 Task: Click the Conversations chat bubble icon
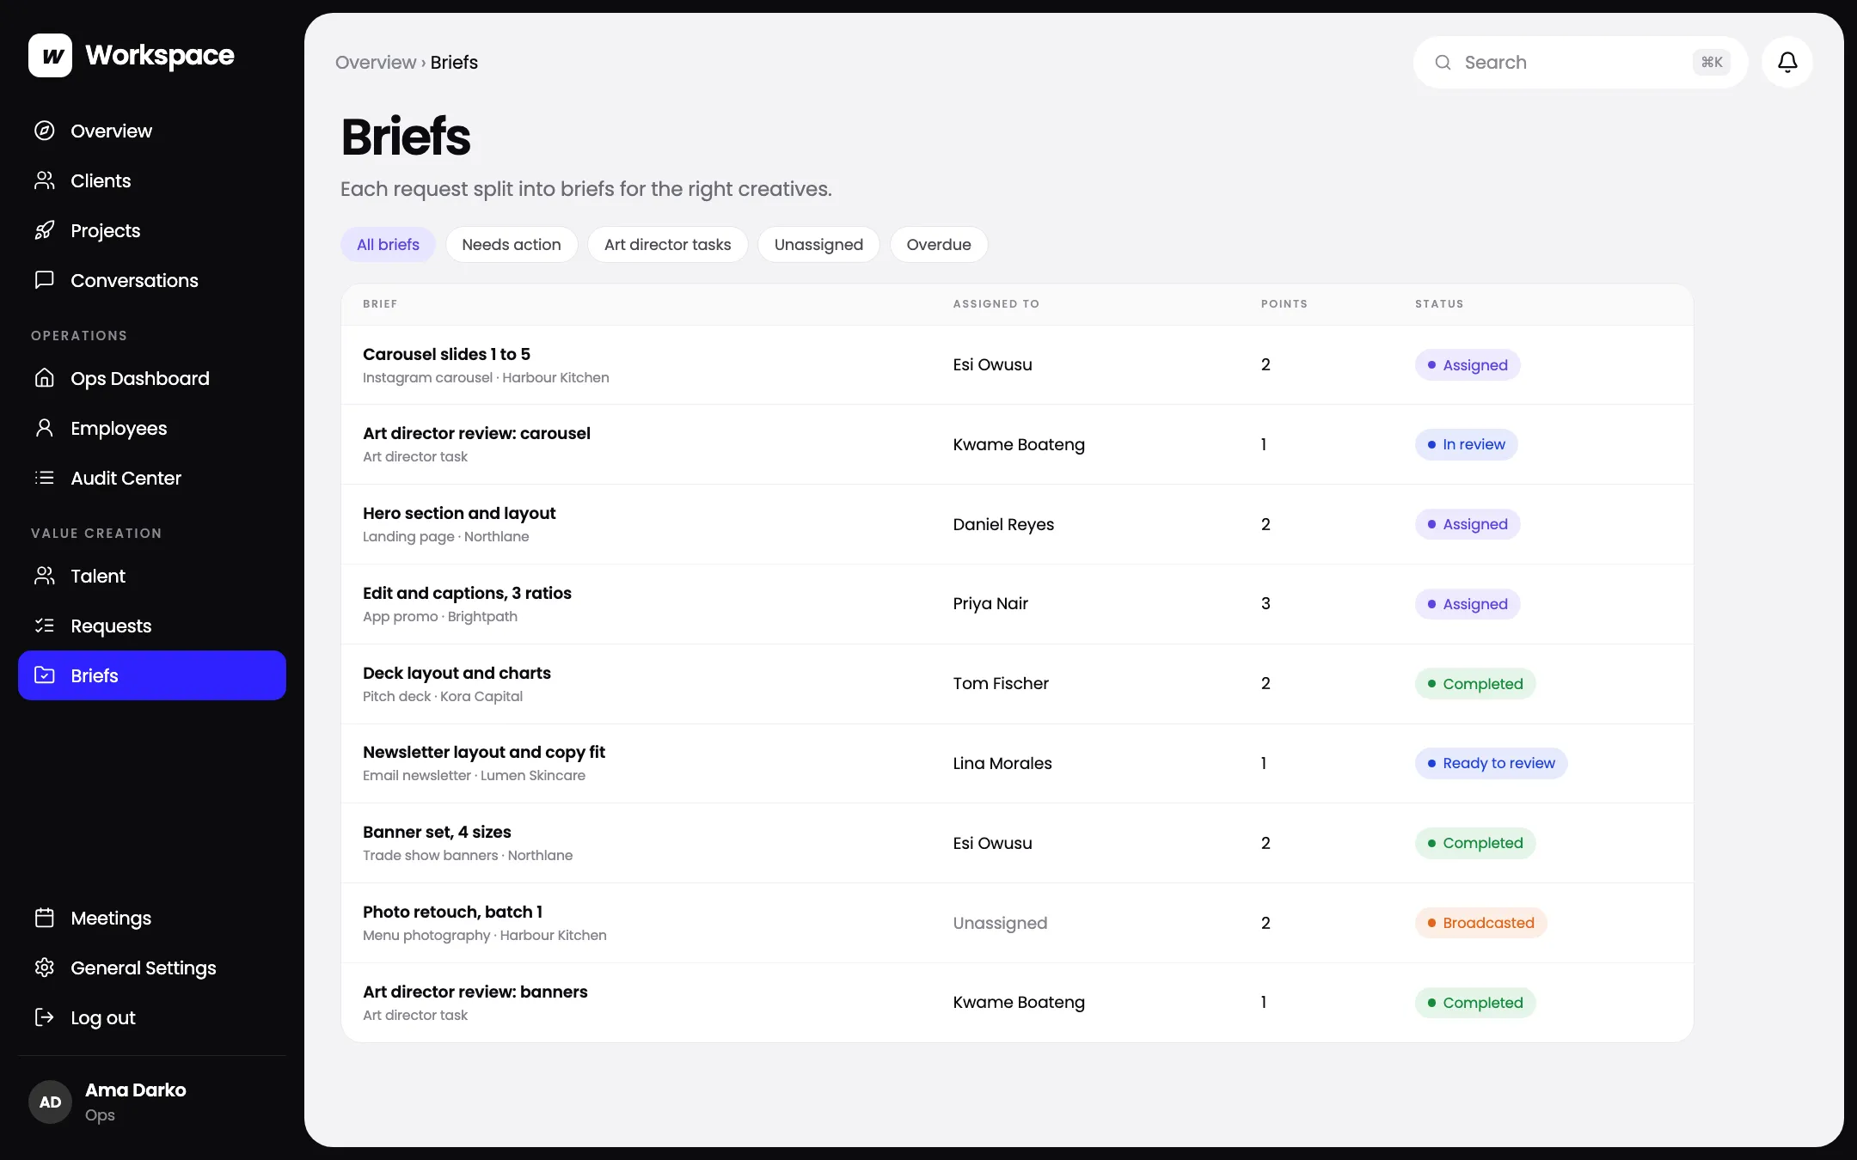[x=45, y=280]
